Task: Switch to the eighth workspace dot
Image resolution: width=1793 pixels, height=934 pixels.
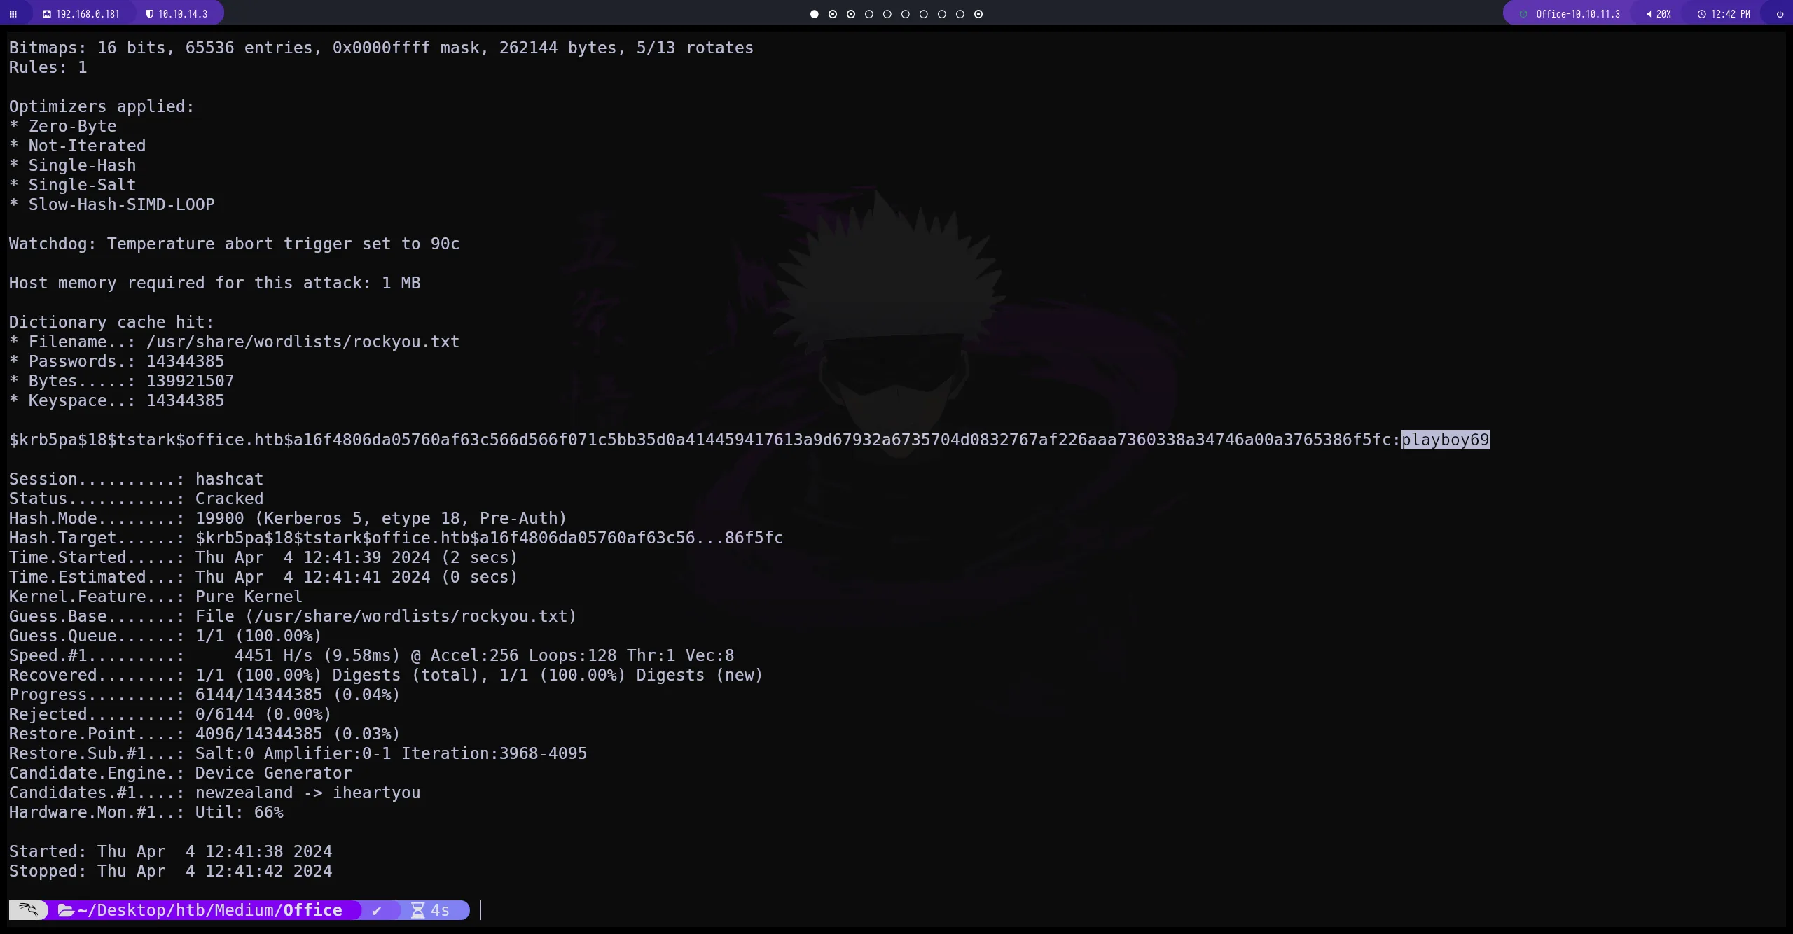Action: (x=942, y=14)
